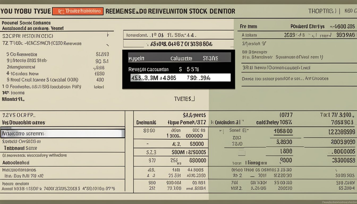
Task: Click the 'S2.3' cell in middle table
Action: 151,152
